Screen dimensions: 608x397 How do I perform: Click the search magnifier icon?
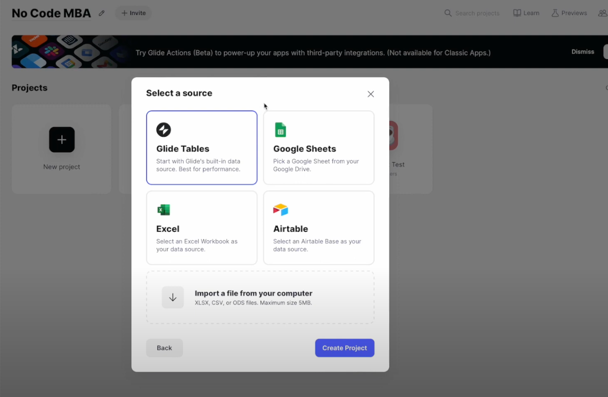448,13
